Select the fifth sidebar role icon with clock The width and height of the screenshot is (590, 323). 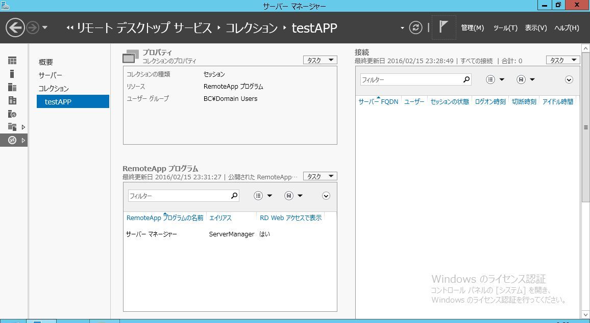click(12, 114)
